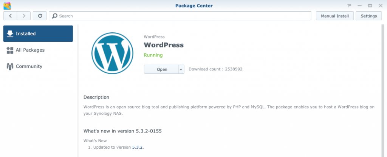Click the Package Center window title
Viewport: 387px width, 157px height.
click(194, 6)
